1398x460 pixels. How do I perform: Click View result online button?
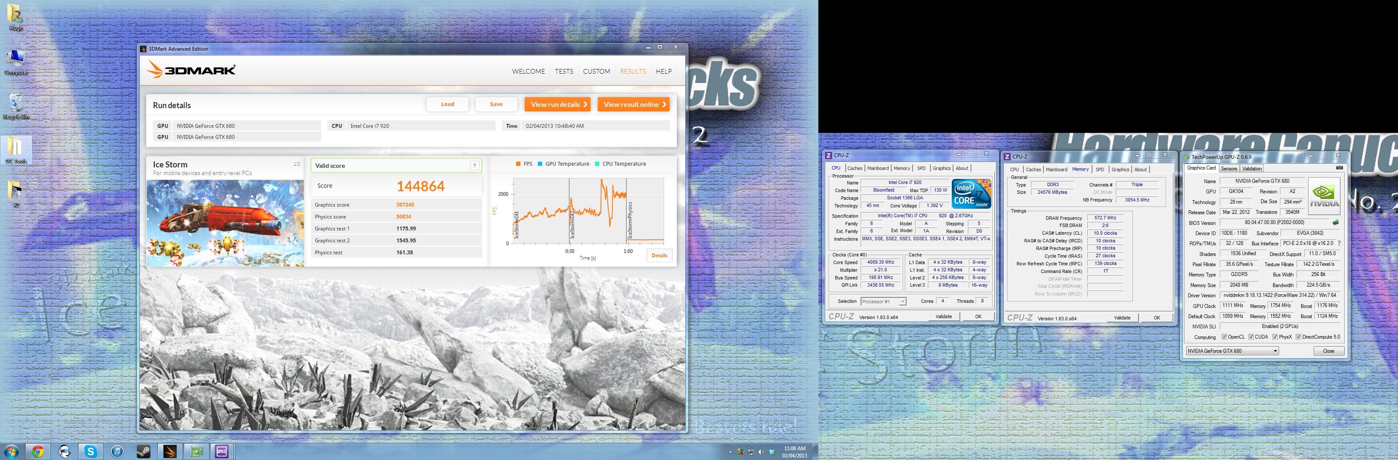point(633,105)
